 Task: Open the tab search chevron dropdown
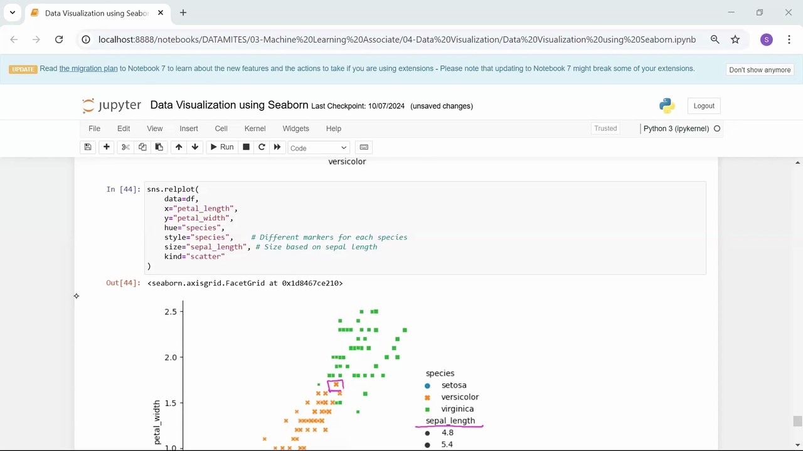[x=13, y=13]
